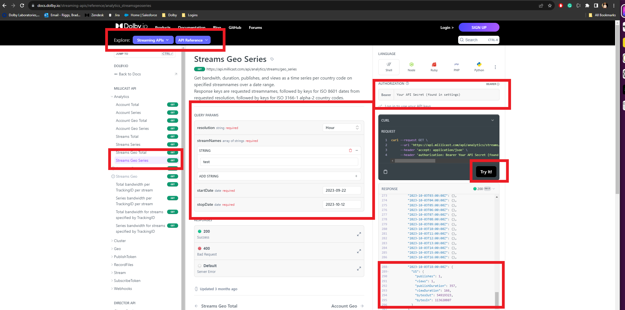
Task: Click the startDate input field
Action: tap(341, 190)
